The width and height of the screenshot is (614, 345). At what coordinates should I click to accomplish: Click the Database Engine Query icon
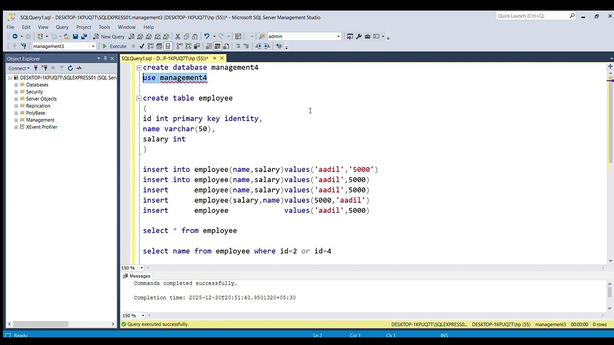click(x=132, y=36)
